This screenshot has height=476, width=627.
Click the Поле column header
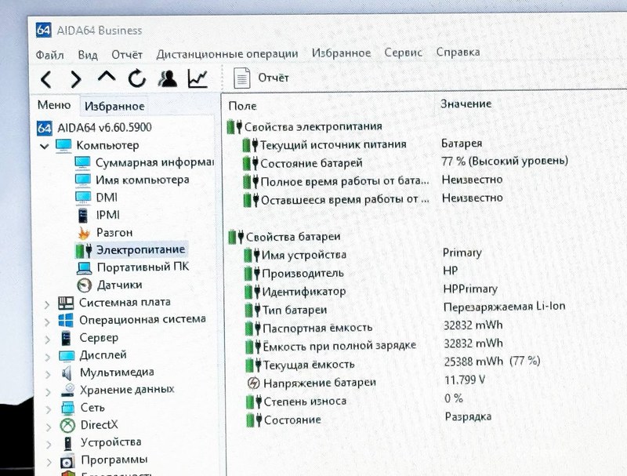[x=242, y=106]
